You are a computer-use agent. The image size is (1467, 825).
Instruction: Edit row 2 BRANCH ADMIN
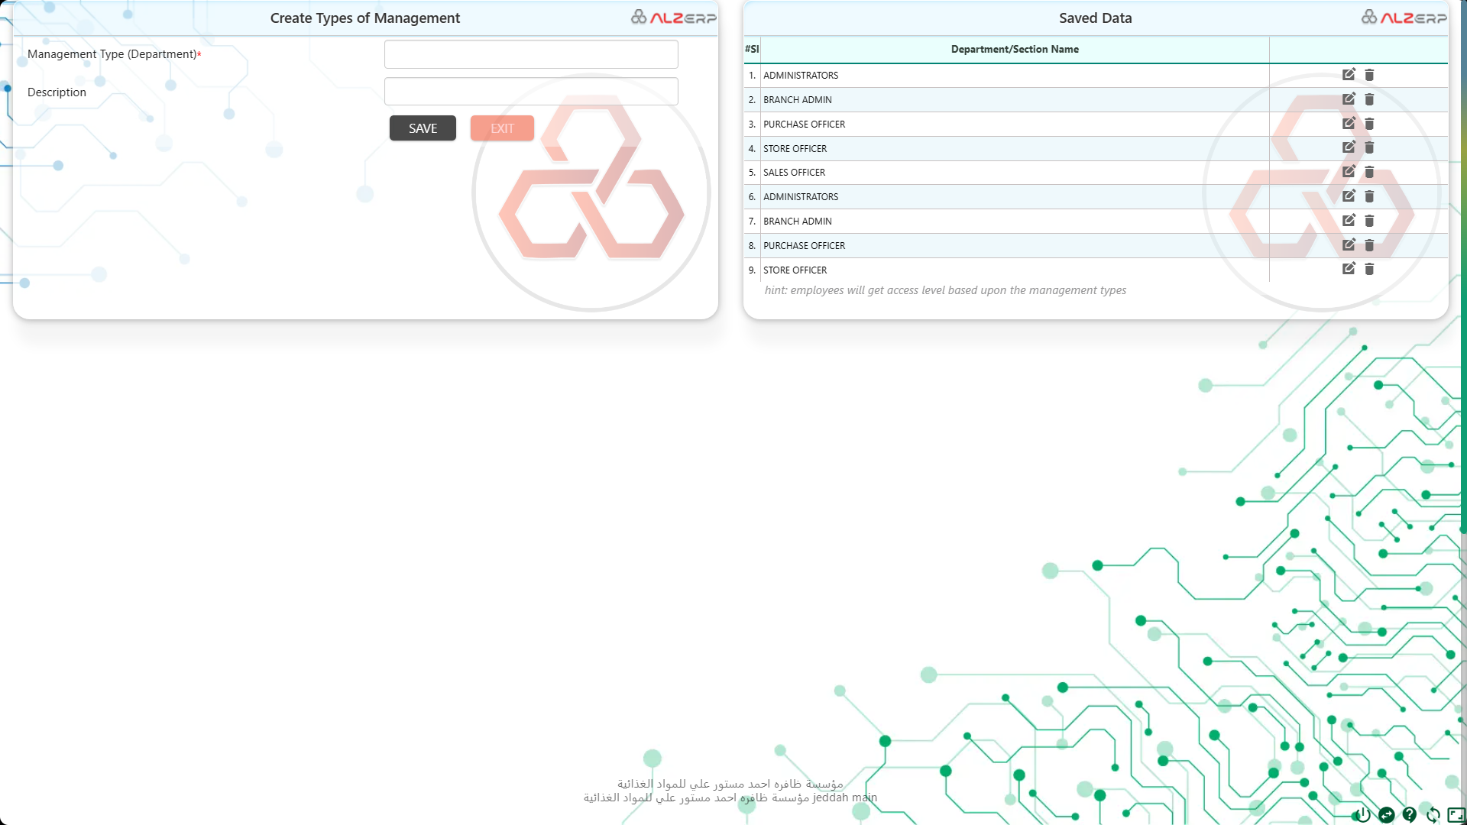point(1349,99)
